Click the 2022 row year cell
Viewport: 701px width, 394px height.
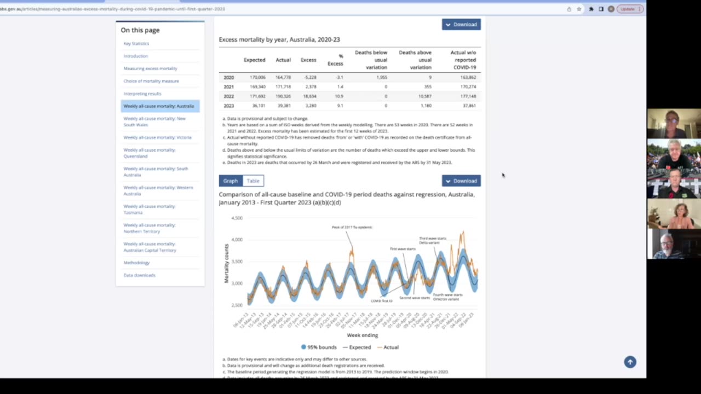tap(228, 96)
